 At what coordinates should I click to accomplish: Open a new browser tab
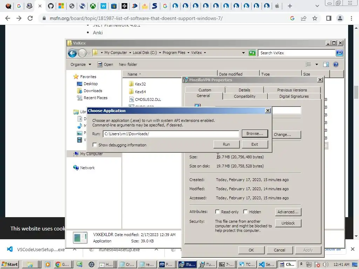pos(290,6)
